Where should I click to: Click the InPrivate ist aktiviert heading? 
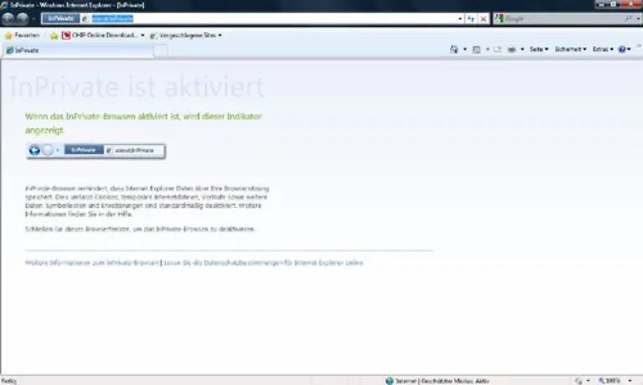tap(137, 87)
